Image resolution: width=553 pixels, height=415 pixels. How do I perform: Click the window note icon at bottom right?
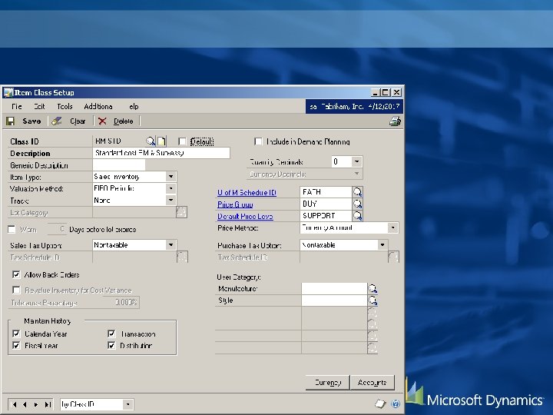[x=380, y=403]
